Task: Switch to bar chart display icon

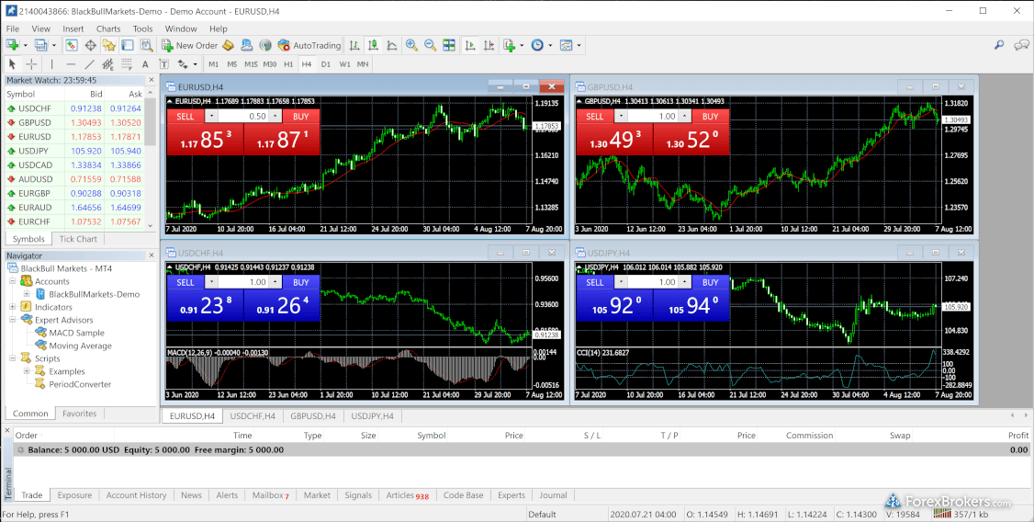Action: (354, 45)
